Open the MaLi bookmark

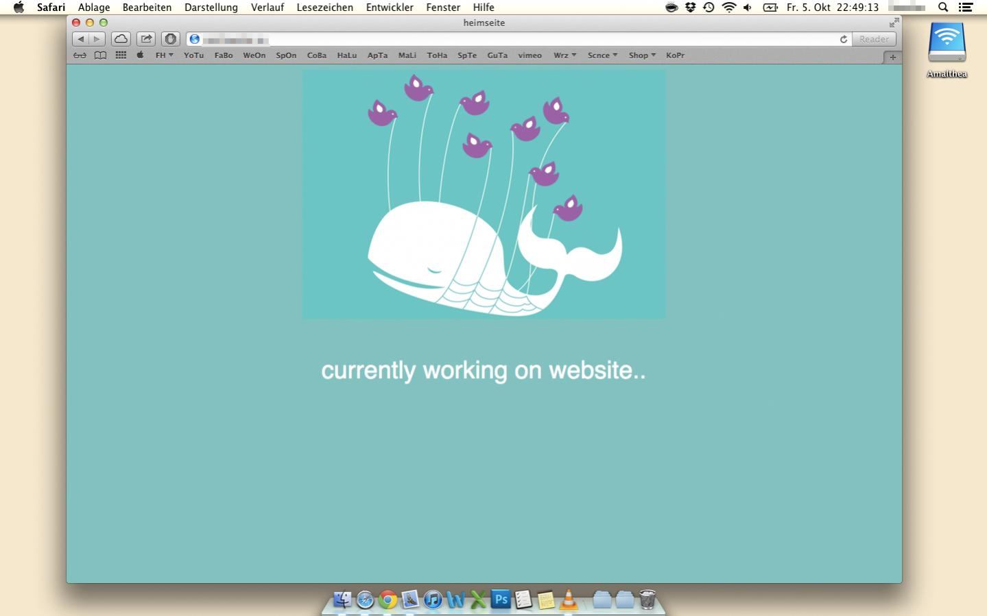click(x=407, y=56)
